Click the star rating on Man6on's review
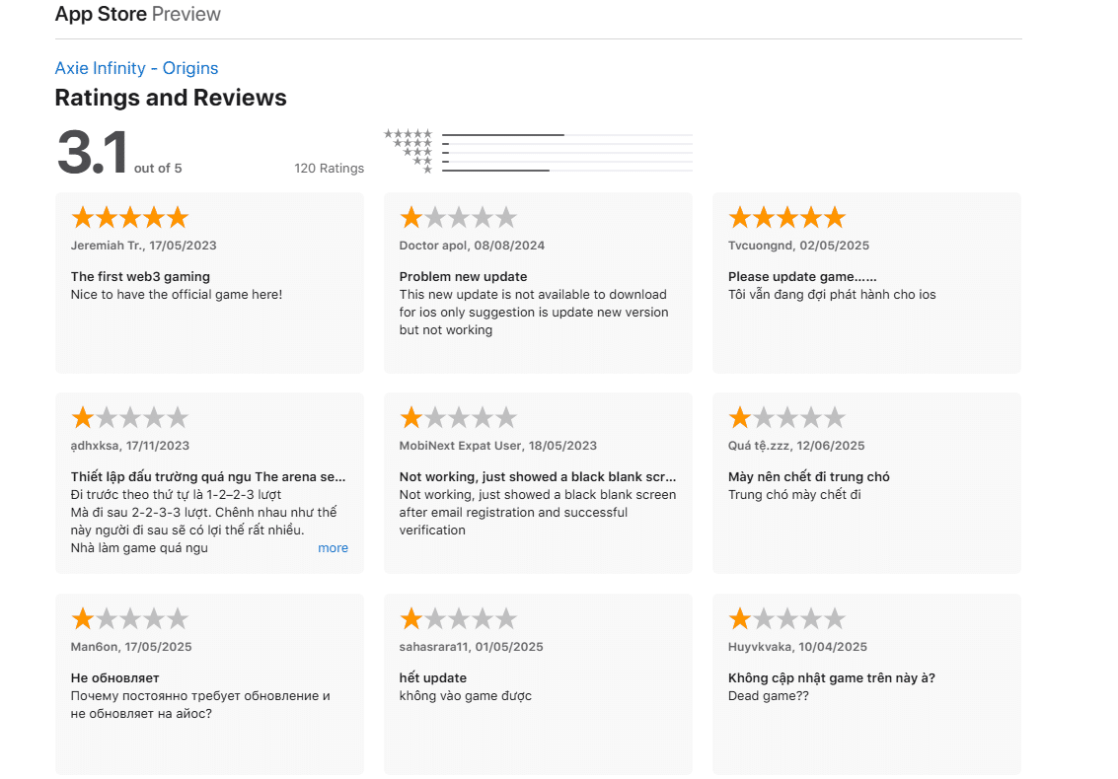Viewport: 1118px width, 779px height. [x=129, y=618]
